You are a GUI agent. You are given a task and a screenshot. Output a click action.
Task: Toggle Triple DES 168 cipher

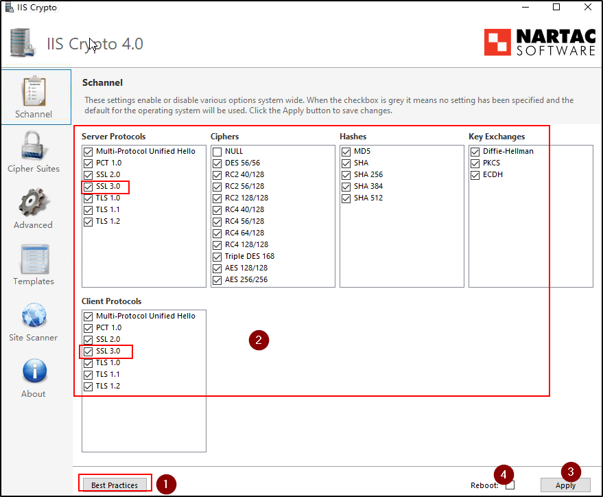click(x=217, y=257)
